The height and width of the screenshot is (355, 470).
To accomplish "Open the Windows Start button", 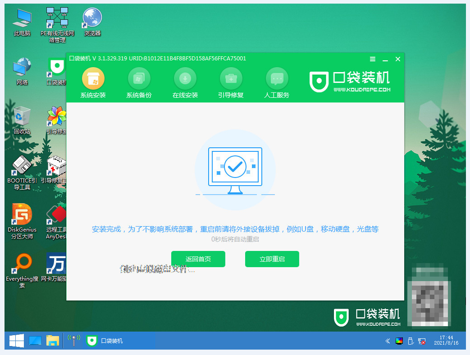I will coord(17,341).
